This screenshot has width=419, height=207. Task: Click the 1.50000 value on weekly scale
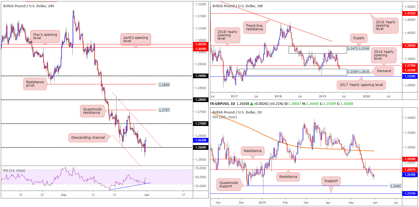click(410, 6)
